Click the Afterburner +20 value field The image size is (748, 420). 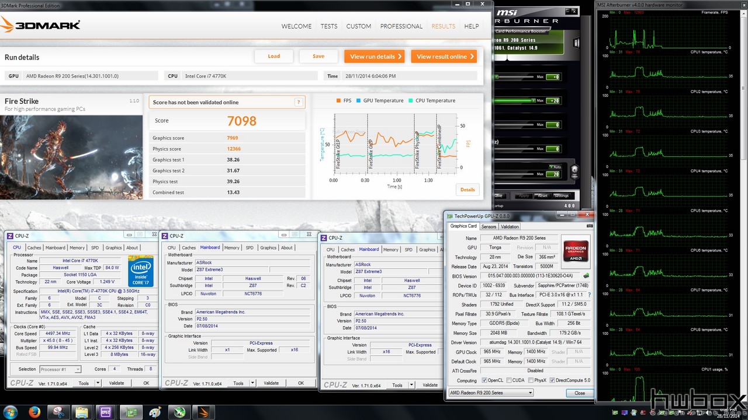pos(553,100)
